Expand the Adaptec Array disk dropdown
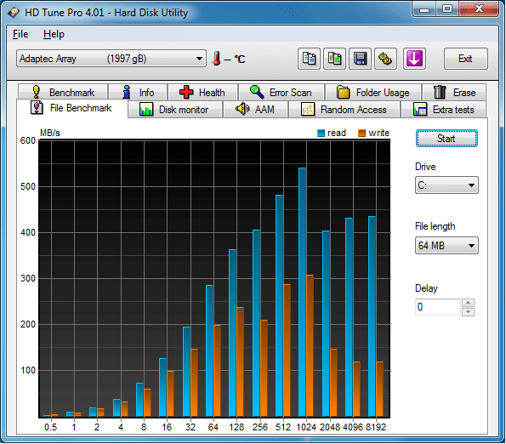Viewport: 506px width, 444px height. [111, 59]
